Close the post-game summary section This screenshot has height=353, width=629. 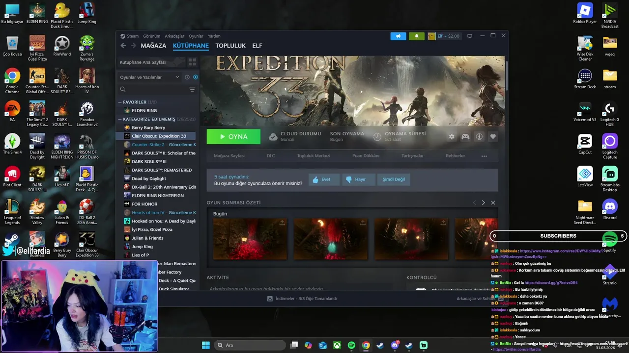[493, 202]
